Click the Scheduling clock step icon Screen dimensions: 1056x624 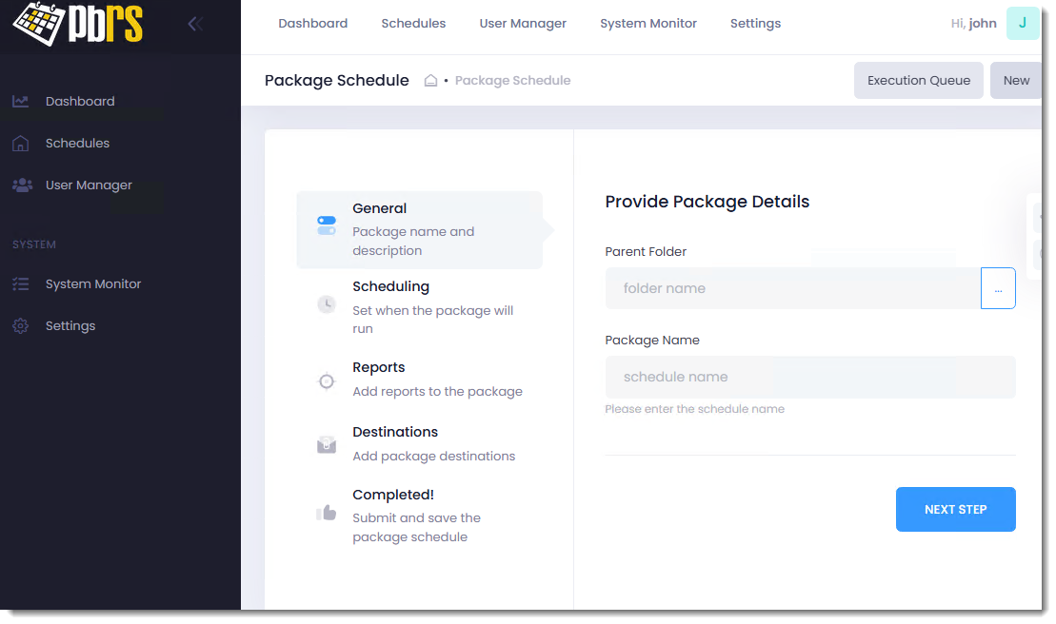pos(327,304)
